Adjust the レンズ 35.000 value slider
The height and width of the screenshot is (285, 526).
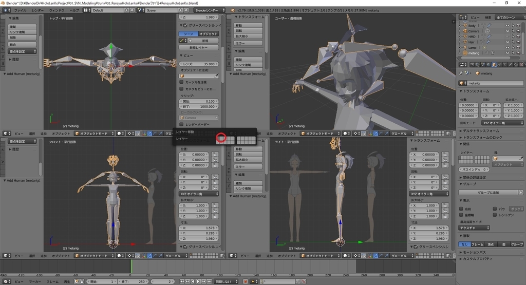(199, 64)
